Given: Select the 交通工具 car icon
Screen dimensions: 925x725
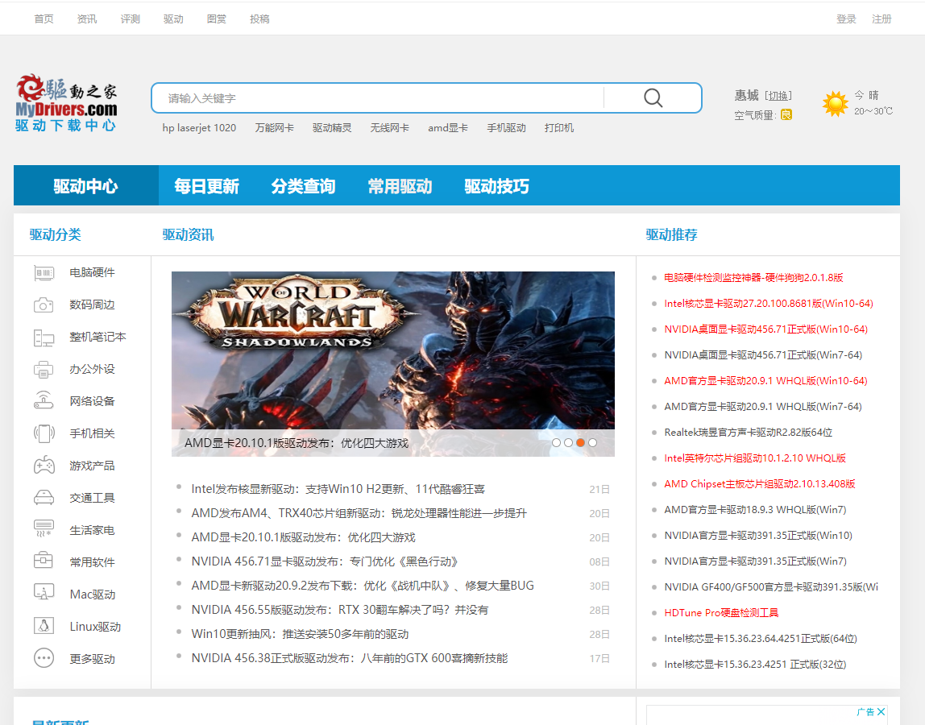Looking at the screenshot, I should pos(44,497).
